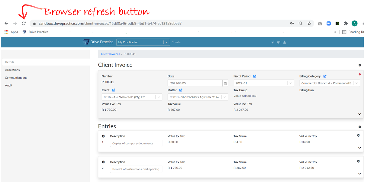The image size is (374, 189).
Task: Go to the Client Invoices breadcrumb link
Action: tap(110, 54)
